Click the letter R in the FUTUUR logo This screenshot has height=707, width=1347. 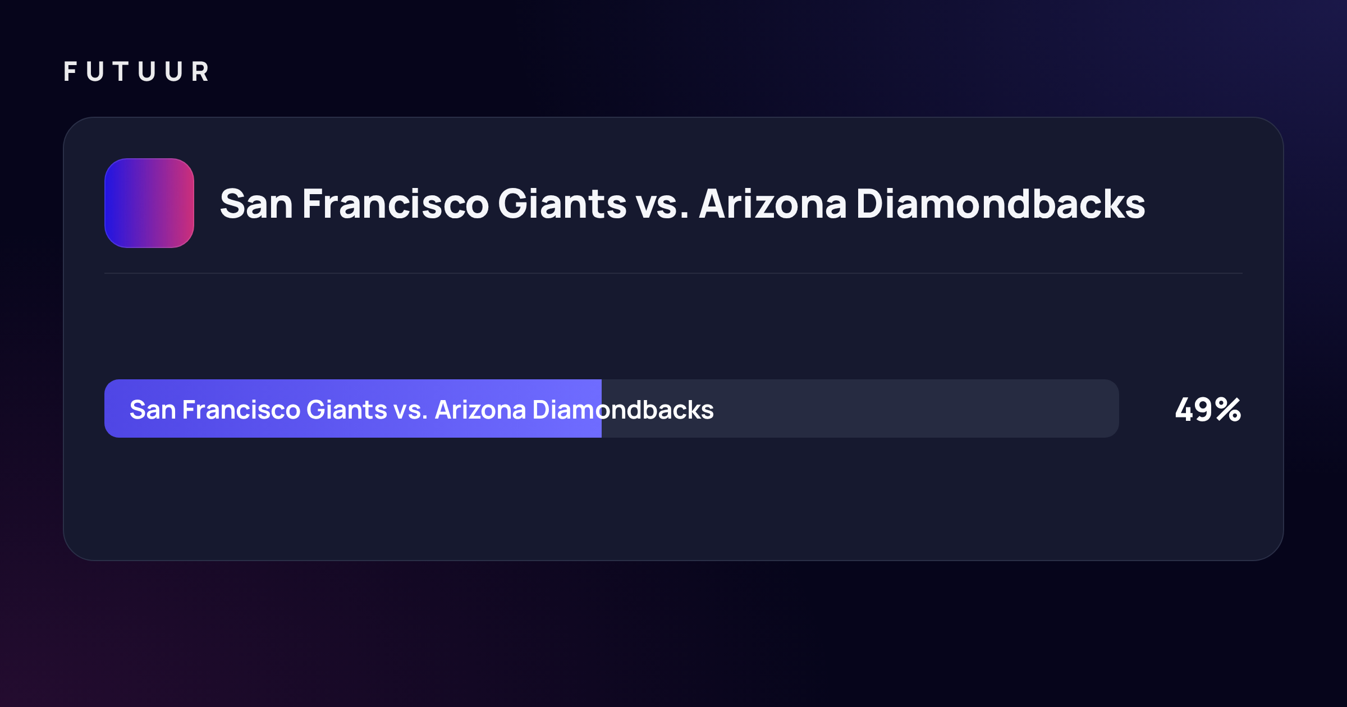[200, 72]
